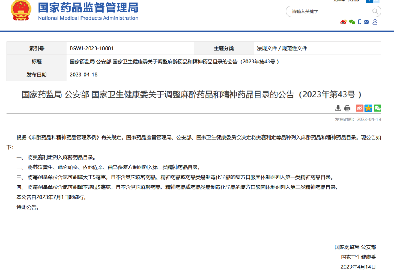Click the 国家药品监督管理局 site title
Screen dimensions: 394x274
88,7
